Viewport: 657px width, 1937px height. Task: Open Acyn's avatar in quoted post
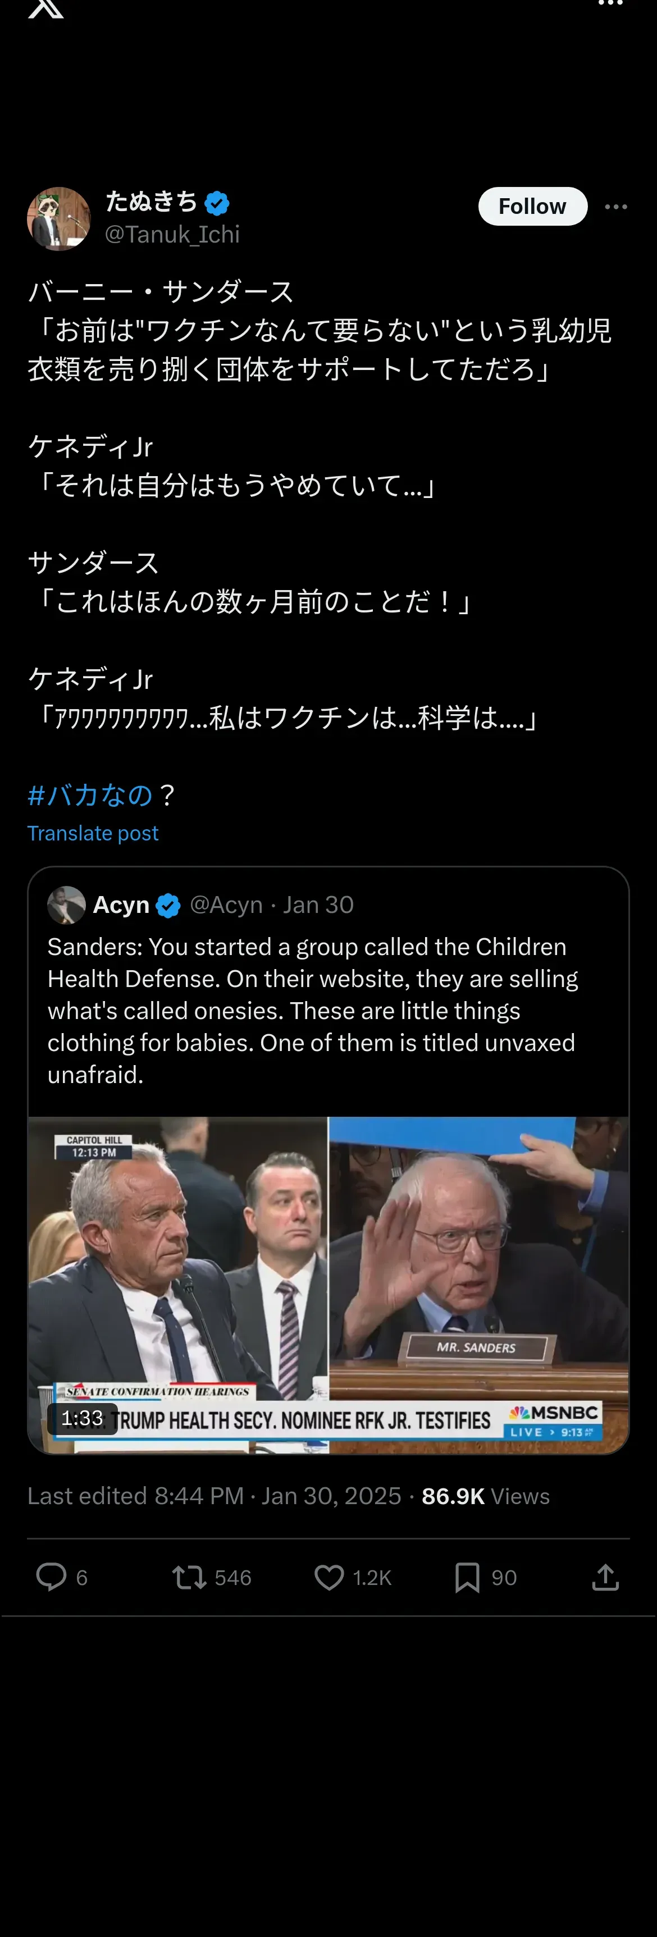click(66, 904)
